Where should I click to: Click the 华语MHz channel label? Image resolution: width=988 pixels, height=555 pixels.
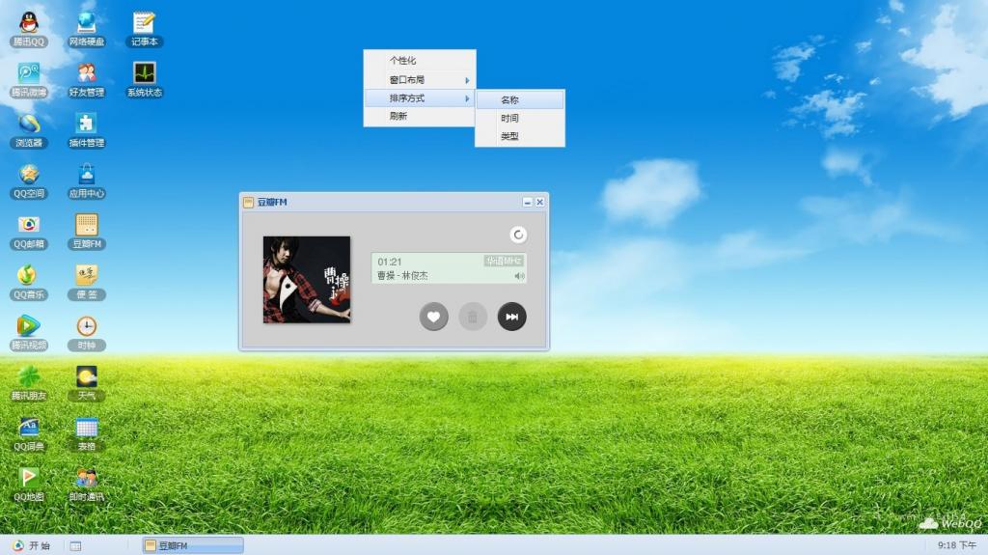point(504,261)
